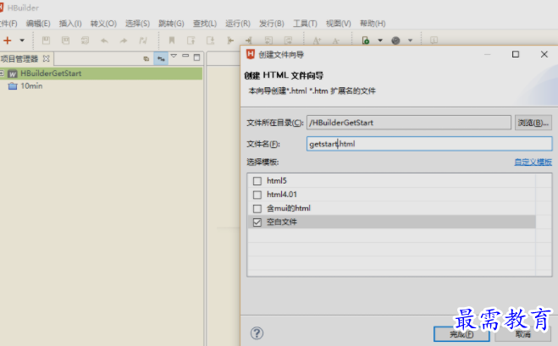
Task: Open dropdown arrow beside the round gray icon
Action: pyautogui.click(x=411, y=40)
